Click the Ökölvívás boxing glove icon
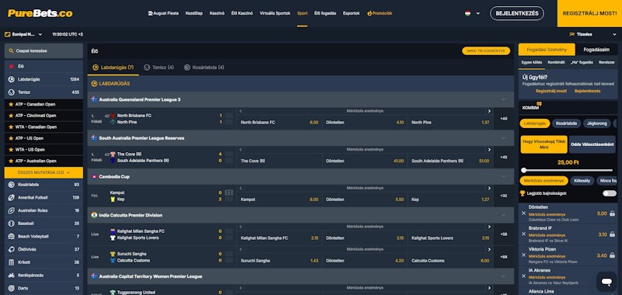Viewport: 622px width, 295px height. (11, 249)
